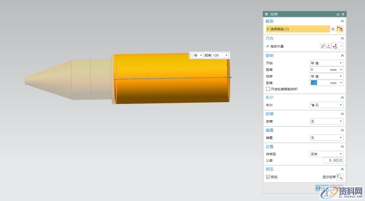
Task: Click the reverse direction icon in 方向
Action: [x=322, y=46]
